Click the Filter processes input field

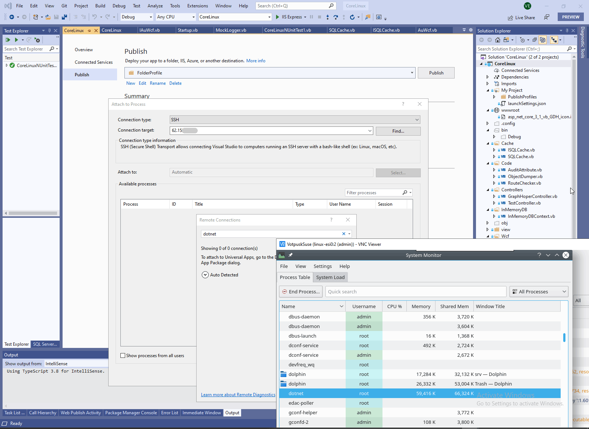374,193
